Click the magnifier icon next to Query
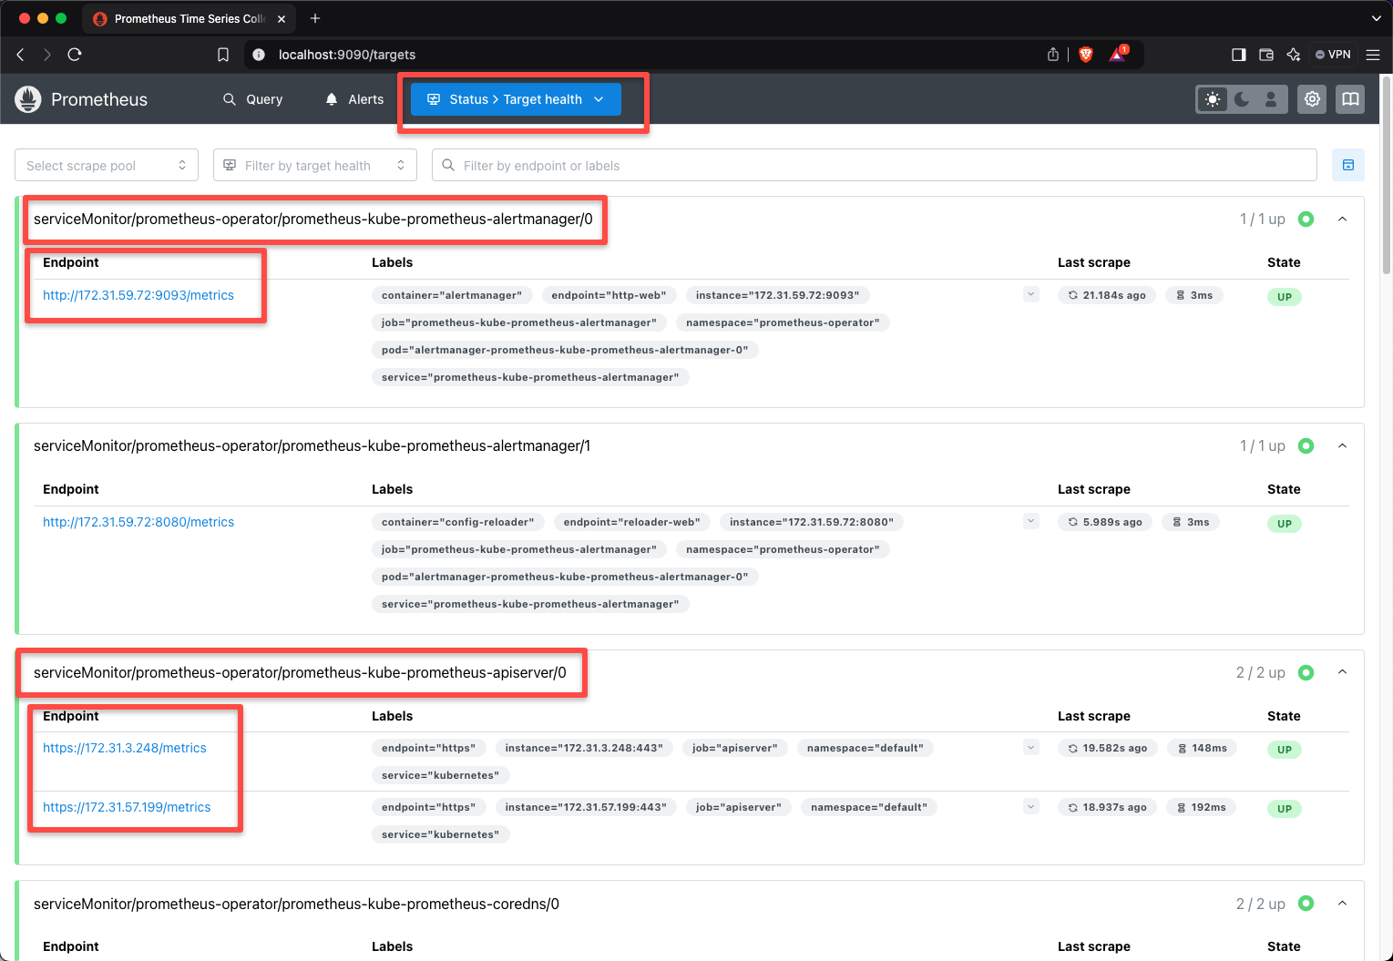Screen dimensions: 1393x961 (x=229, y=99)
